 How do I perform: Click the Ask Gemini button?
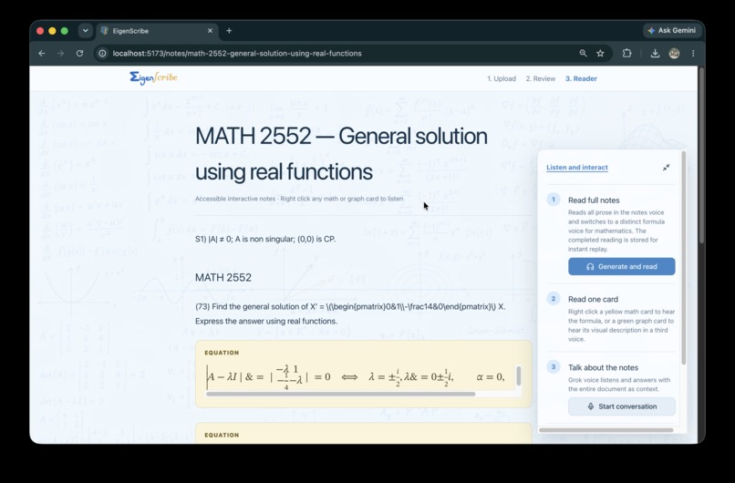(672, 30)
